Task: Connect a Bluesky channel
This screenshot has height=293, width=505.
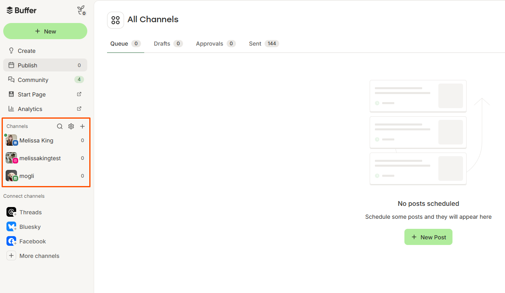Action: [x=45, y=227]
